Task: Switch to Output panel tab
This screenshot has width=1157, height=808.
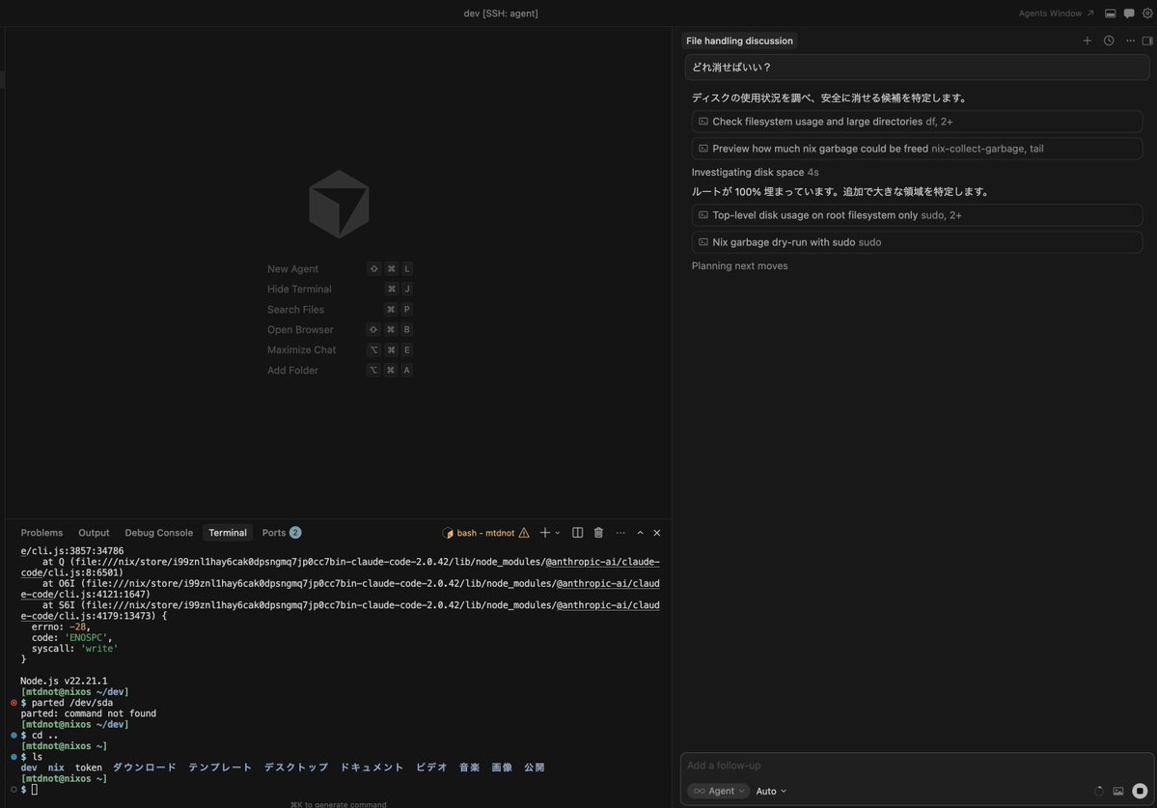Action: 94,533
